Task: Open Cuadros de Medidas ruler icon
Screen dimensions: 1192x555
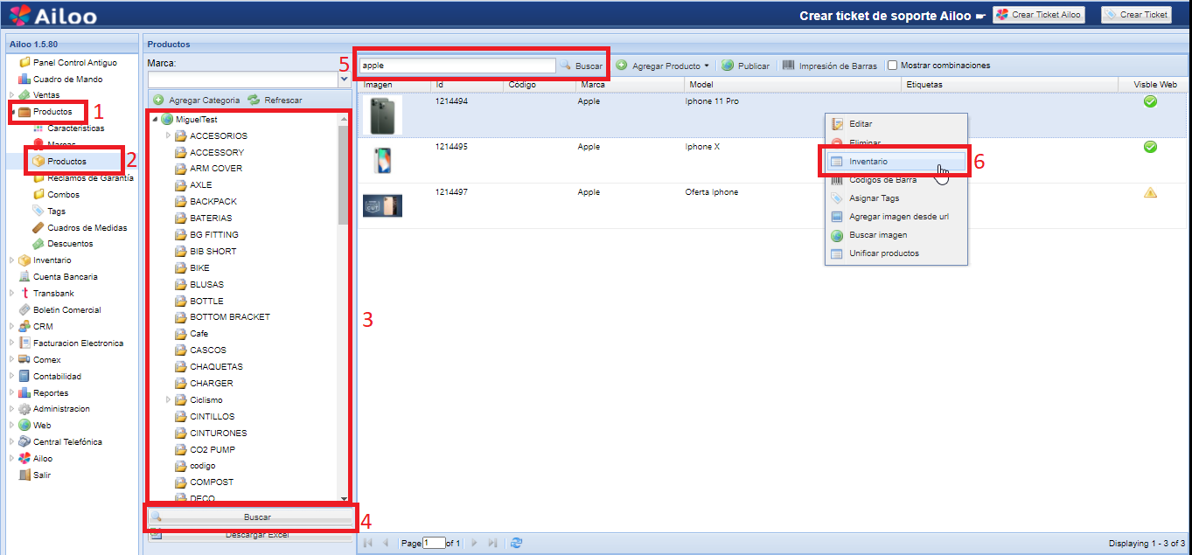Action: tap(38, 228)
